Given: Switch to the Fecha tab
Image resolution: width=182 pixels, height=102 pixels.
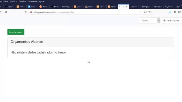Looking at the screenshot, I should (101, 7).
